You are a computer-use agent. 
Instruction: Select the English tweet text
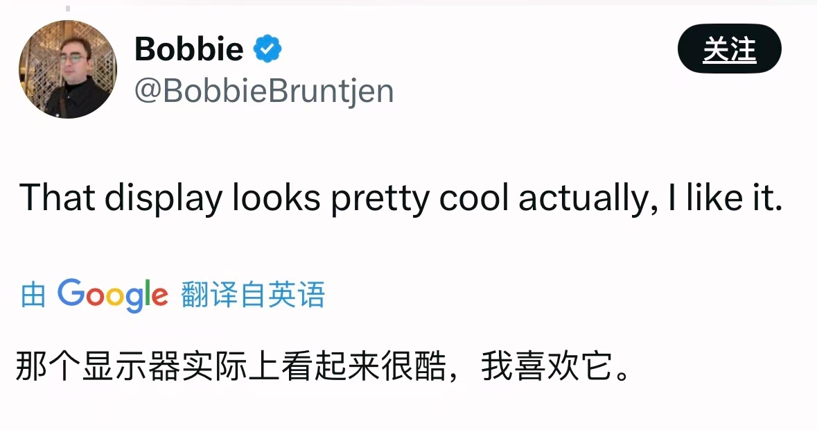401,198
